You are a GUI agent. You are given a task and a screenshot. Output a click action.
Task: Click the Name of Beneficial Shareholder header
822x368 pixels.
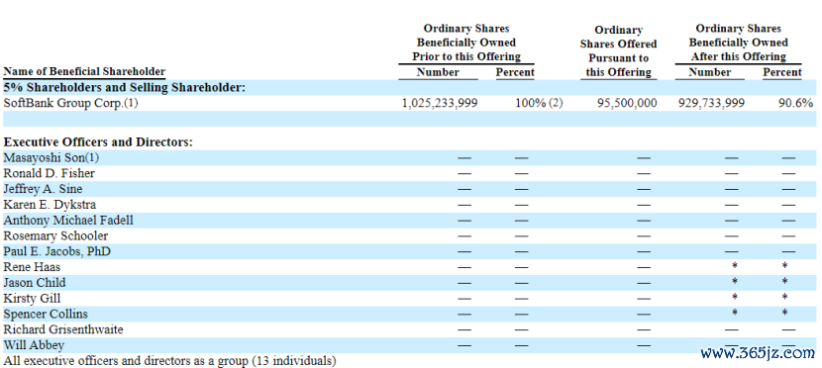coord(84,71)
